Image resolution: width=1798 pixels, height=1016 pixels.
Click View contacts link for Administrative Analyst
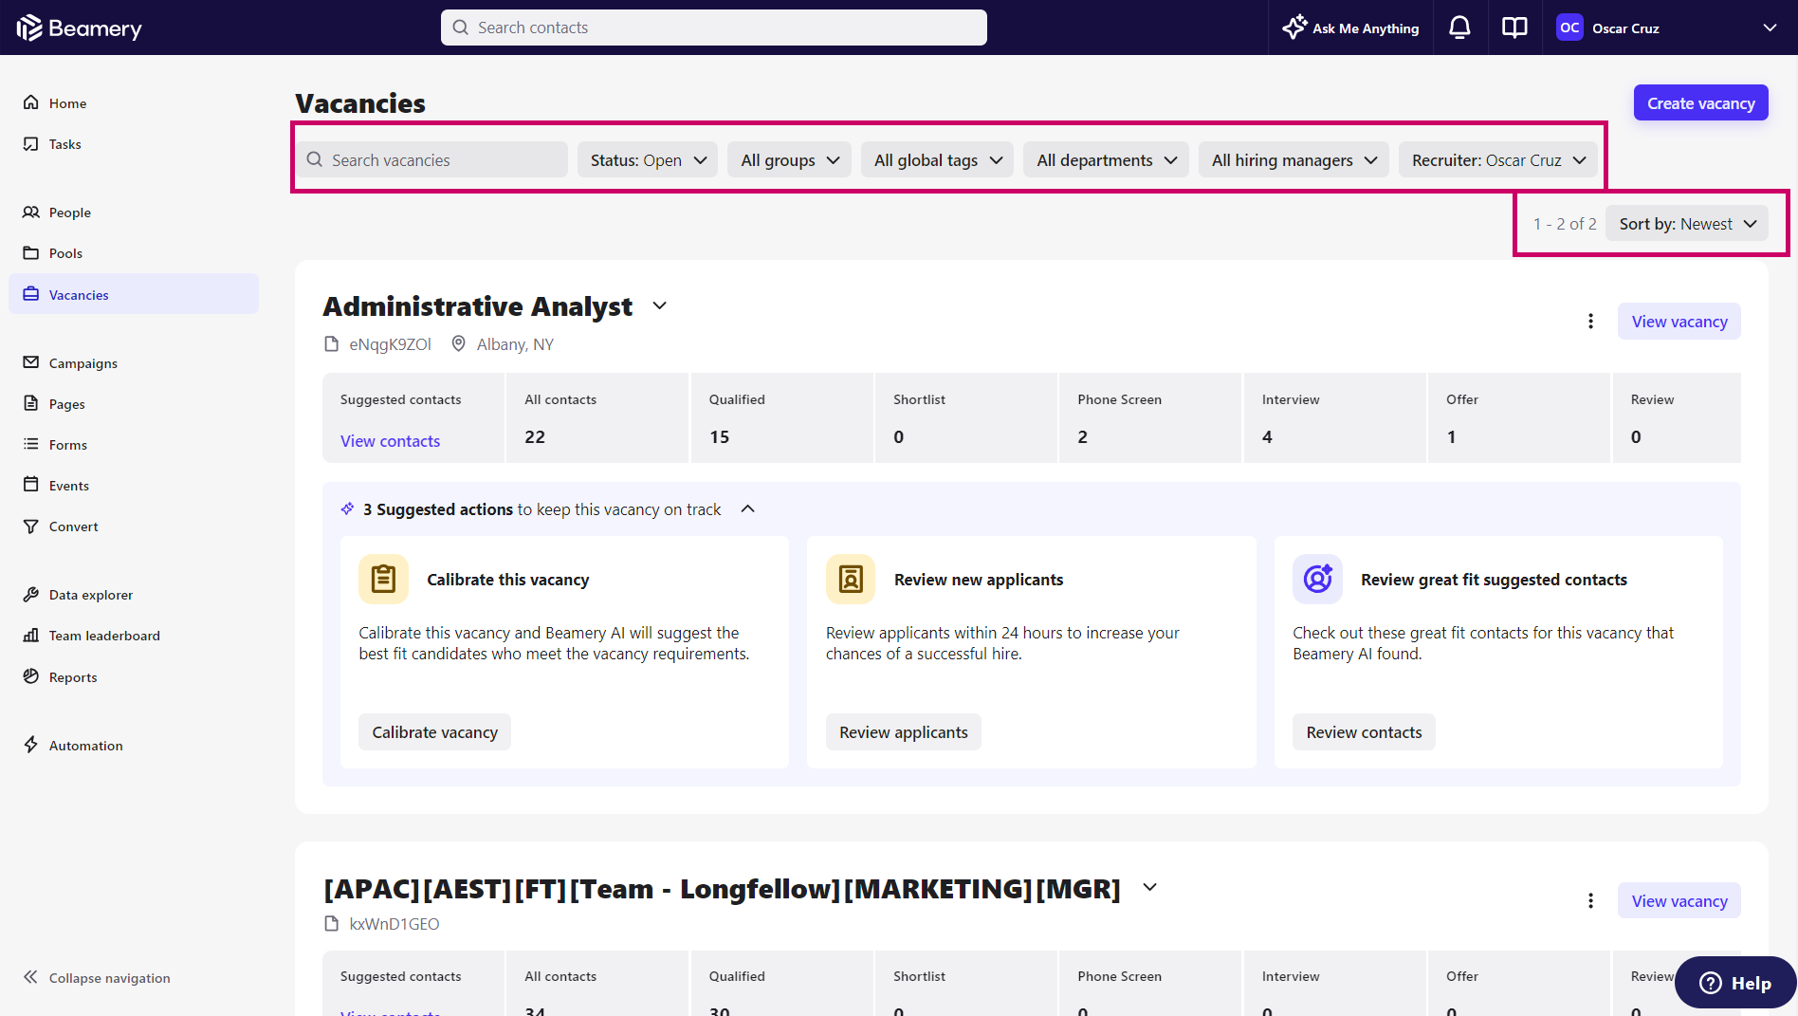tap(390, 441)
